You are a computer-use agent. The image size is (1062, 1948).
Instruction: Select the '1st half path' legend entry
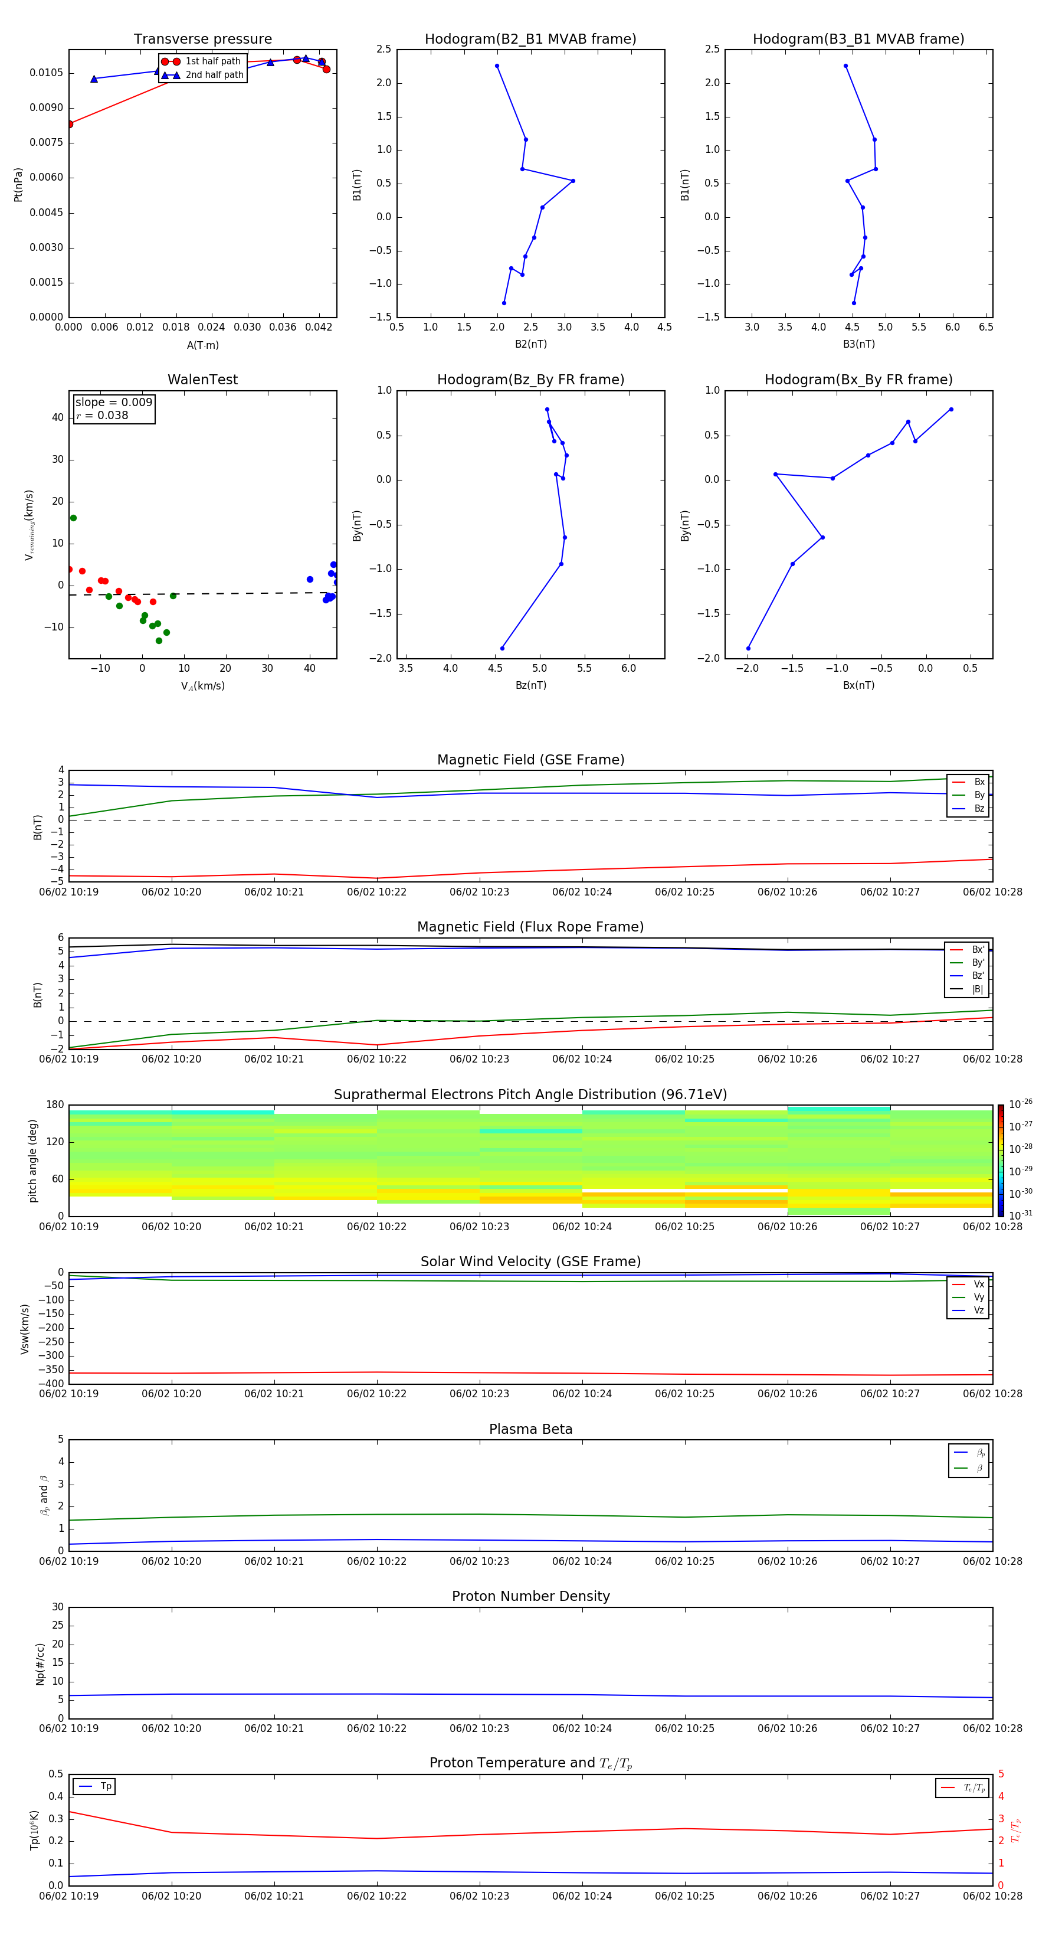[x=202, y=61]
